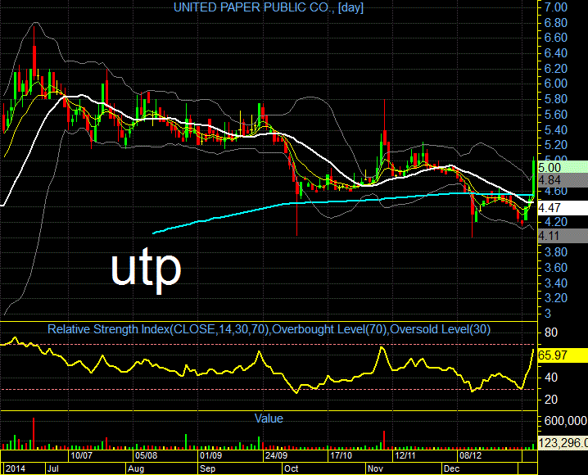Select the Sep month label
Image resolution: width=588 pixels, height=475 pixels.
(x=207, y=468)
